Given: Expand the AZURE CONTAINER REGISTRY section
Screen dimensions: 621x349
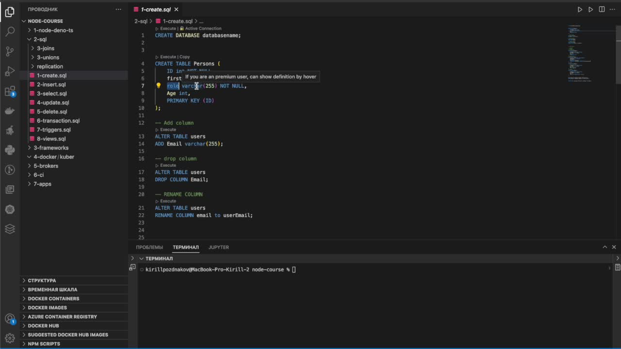Looking at the screenshot, I should coord(74,317).
